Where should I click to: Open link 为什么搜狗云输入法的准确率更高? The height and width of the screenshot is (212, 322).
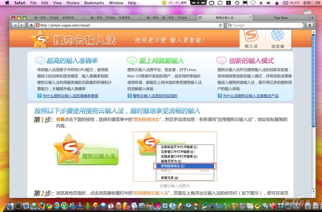pyautogui.click(x=70, y=96)
